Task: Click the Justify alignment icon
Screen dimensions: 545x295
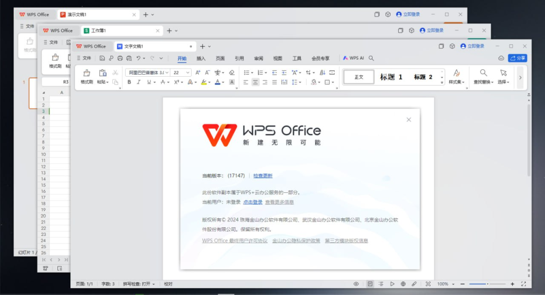Action: (274, 82)
